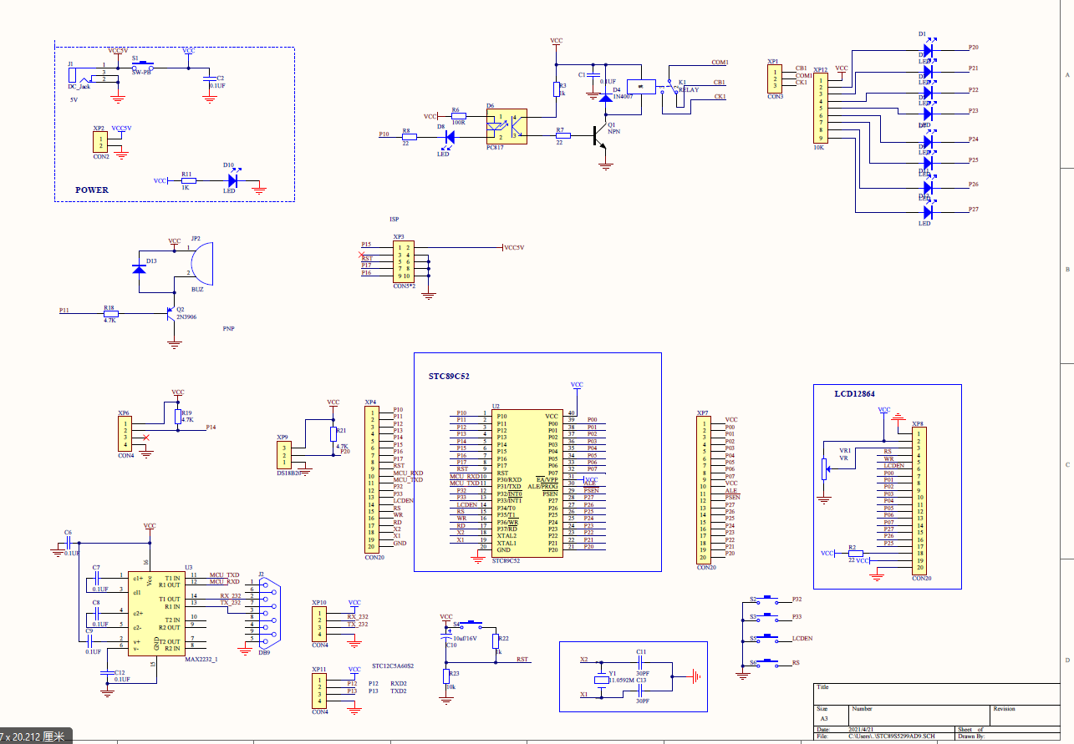Select the XP2 CON2 power connector
1074x744 pixels.
[101, 142]
